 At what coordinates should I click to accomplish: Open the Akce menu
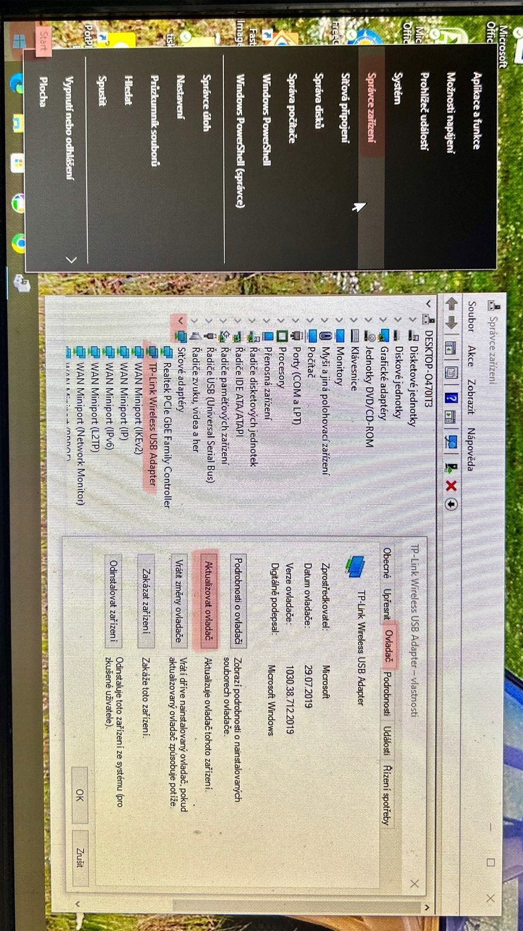(x=472, y=356)
